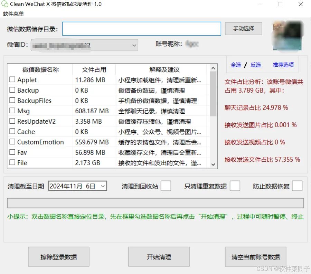Click the 微信缓存压缩包，谨慎清理 description
This screenshot has width=311, height=274.
[x=154, y=122]
